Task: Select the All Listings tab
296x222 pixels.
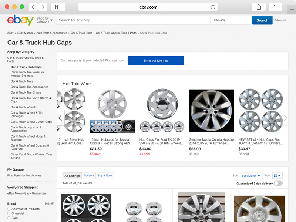Action: pyautogui.click(x=72, y=176)
